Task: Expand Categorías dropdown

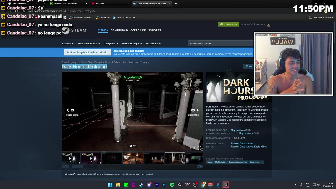Action: [x=111, y=44]
